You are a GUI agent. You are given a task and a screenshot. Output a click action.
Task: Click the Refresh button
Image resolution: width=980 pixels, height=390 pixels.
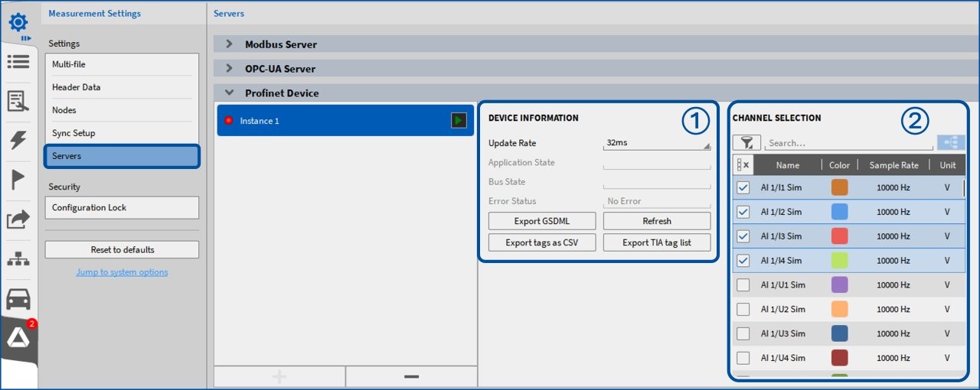[657, 221]
